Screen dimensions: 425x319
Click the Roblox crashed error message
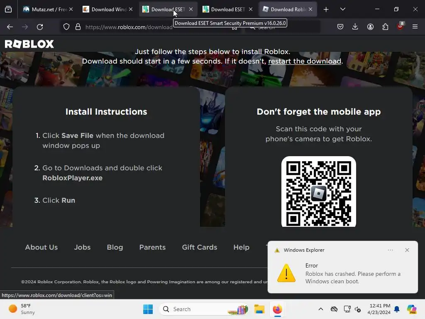[353, 277]
